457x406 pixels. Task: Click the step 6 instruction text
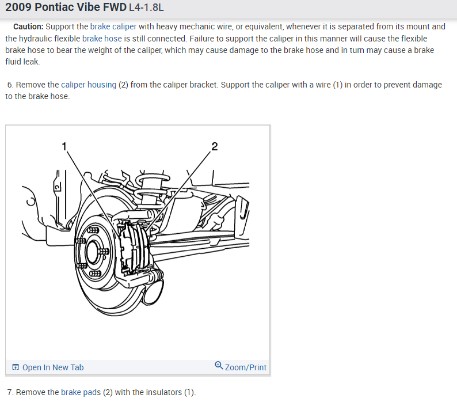pos(223,90)
